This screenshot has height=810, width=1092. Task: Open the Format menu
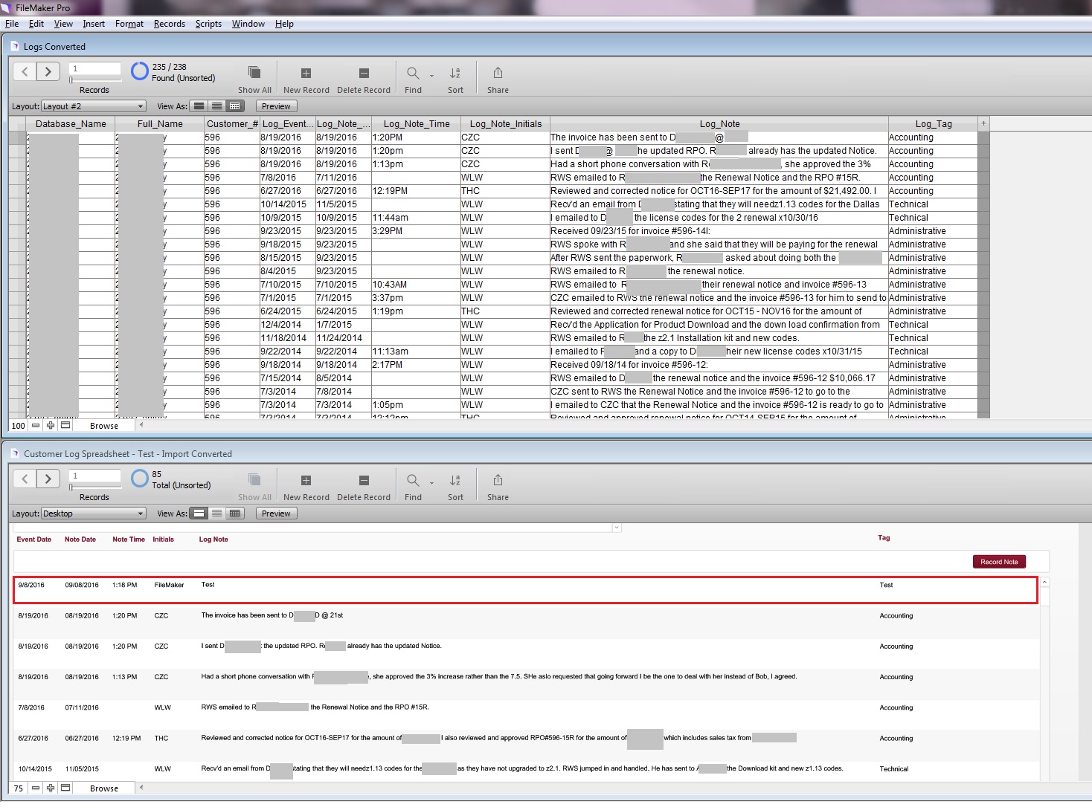(x=129, y=24)
